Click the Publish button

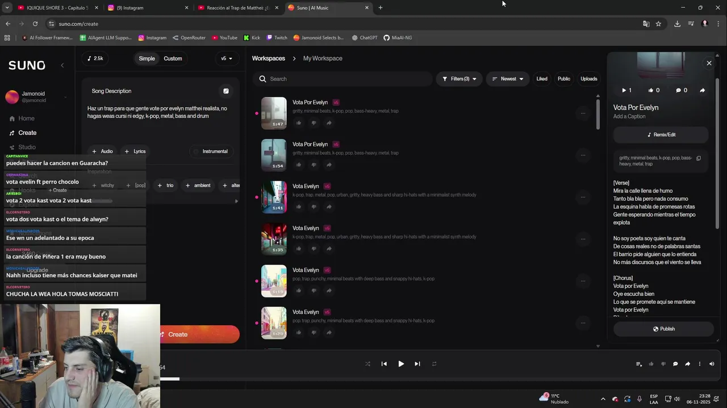[663, 329]
